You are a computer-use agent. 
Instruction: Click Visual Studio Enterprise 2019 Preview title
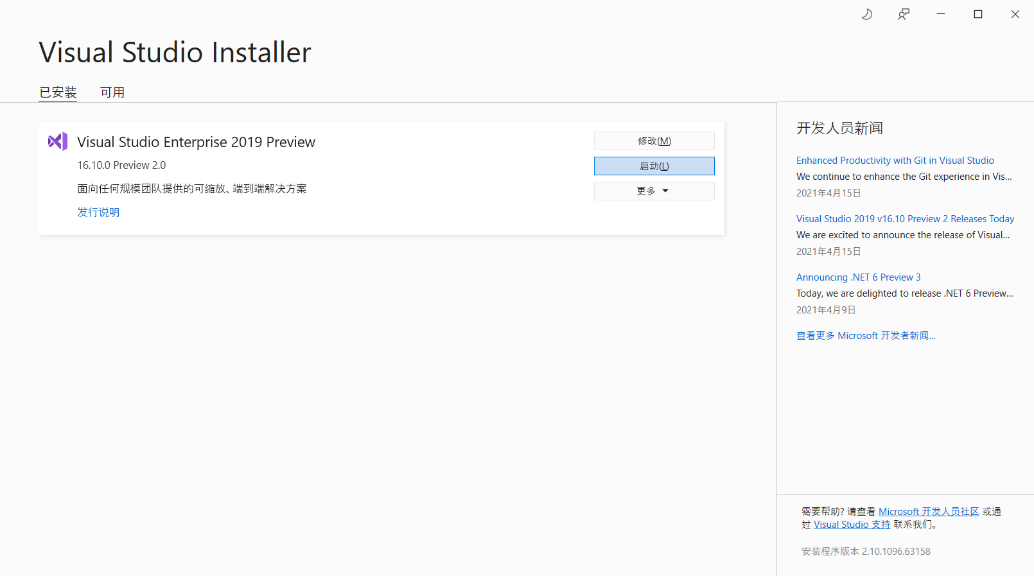(x=197, y=142)
